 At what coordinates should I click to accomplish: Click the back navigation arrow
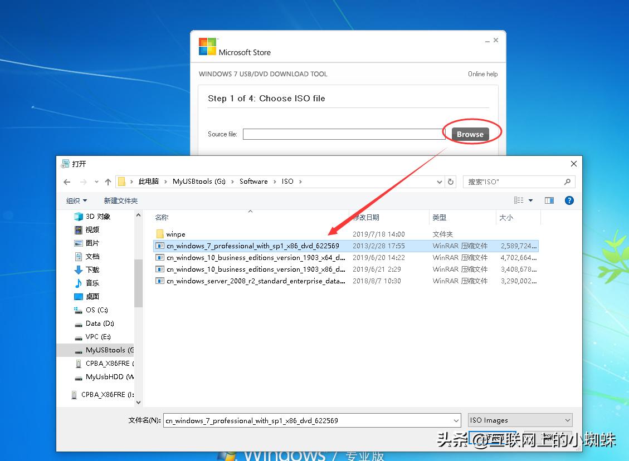click(67, 182)
